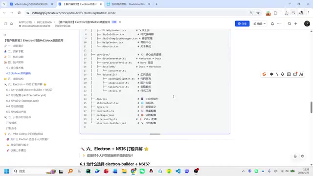This screenshot has height=176, width=313.
Task: Go to the Feishu home icon
Action: pyautogui.click(x=11, y=23)
